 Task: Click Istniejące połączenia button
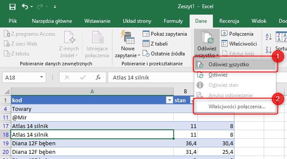(x=97, y=44)
